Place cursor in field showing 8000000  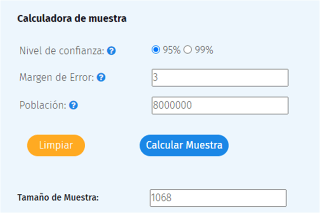220,105
